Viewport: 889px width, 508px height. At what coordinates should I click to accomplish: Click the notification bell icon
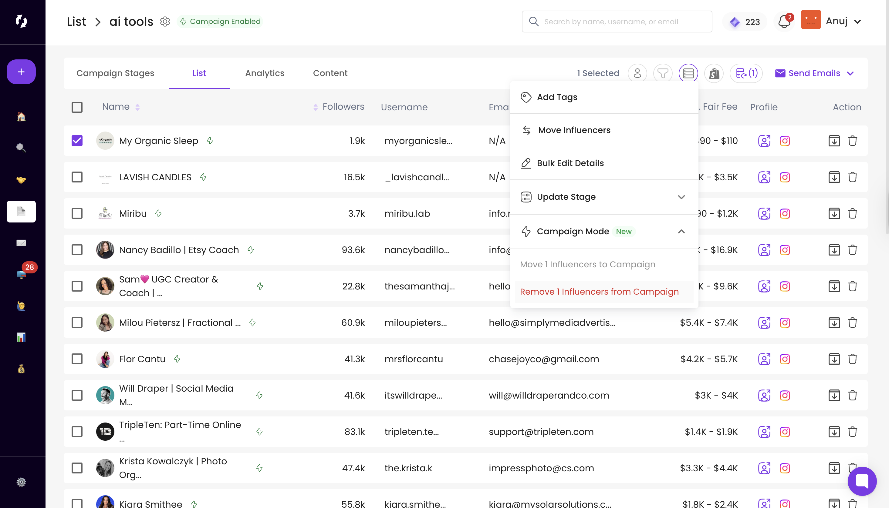tap(784, 22)
